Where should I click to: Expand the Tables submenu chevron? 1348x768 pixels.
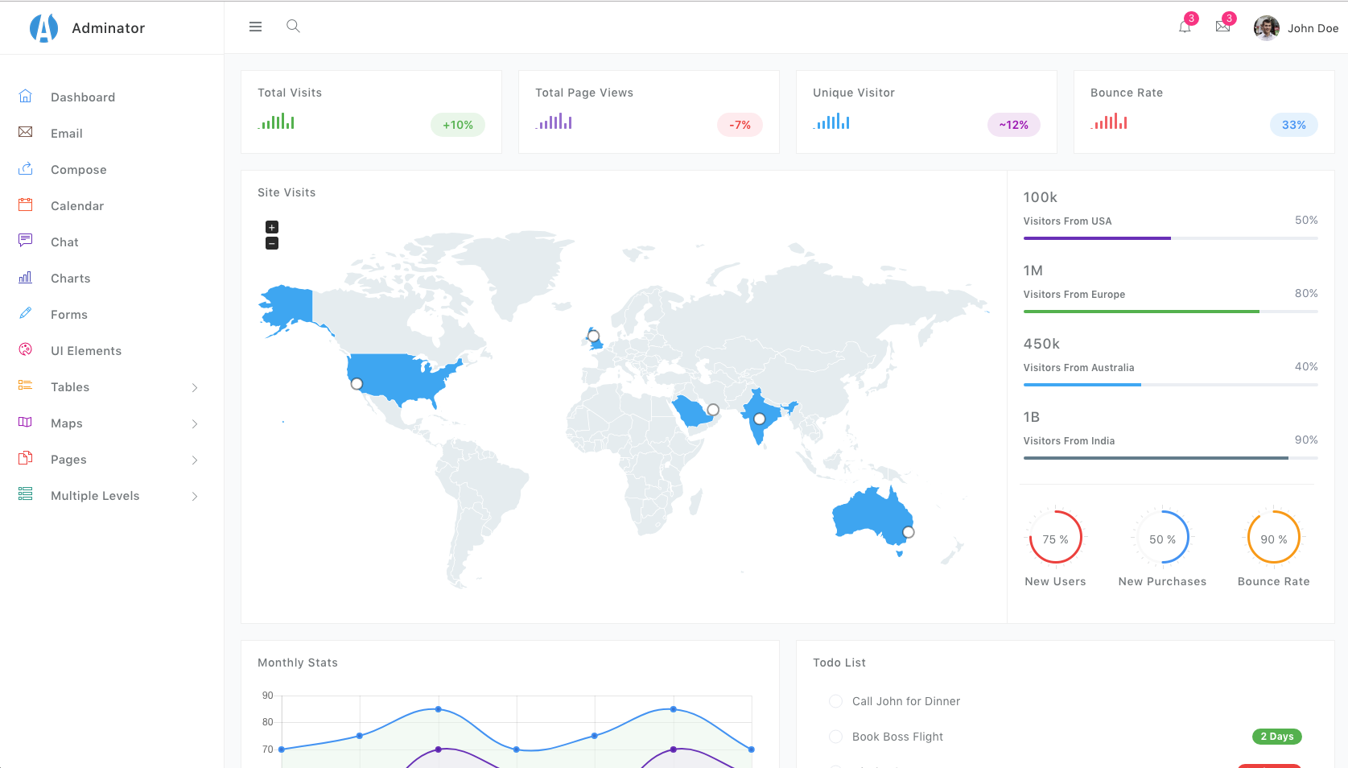[195, 388]
